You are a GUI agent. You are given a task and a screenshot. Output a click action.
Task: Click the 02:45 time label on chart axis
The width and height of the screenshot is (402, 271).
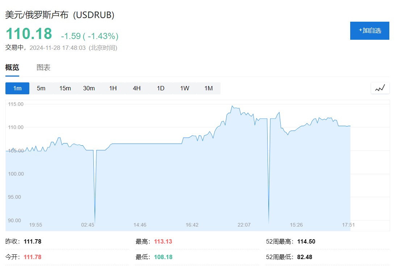pyautogui.click(x=88, y=225)
